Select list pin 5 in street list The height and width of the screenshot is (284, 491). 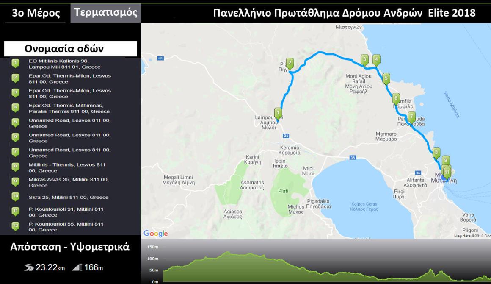click(15, 123)
